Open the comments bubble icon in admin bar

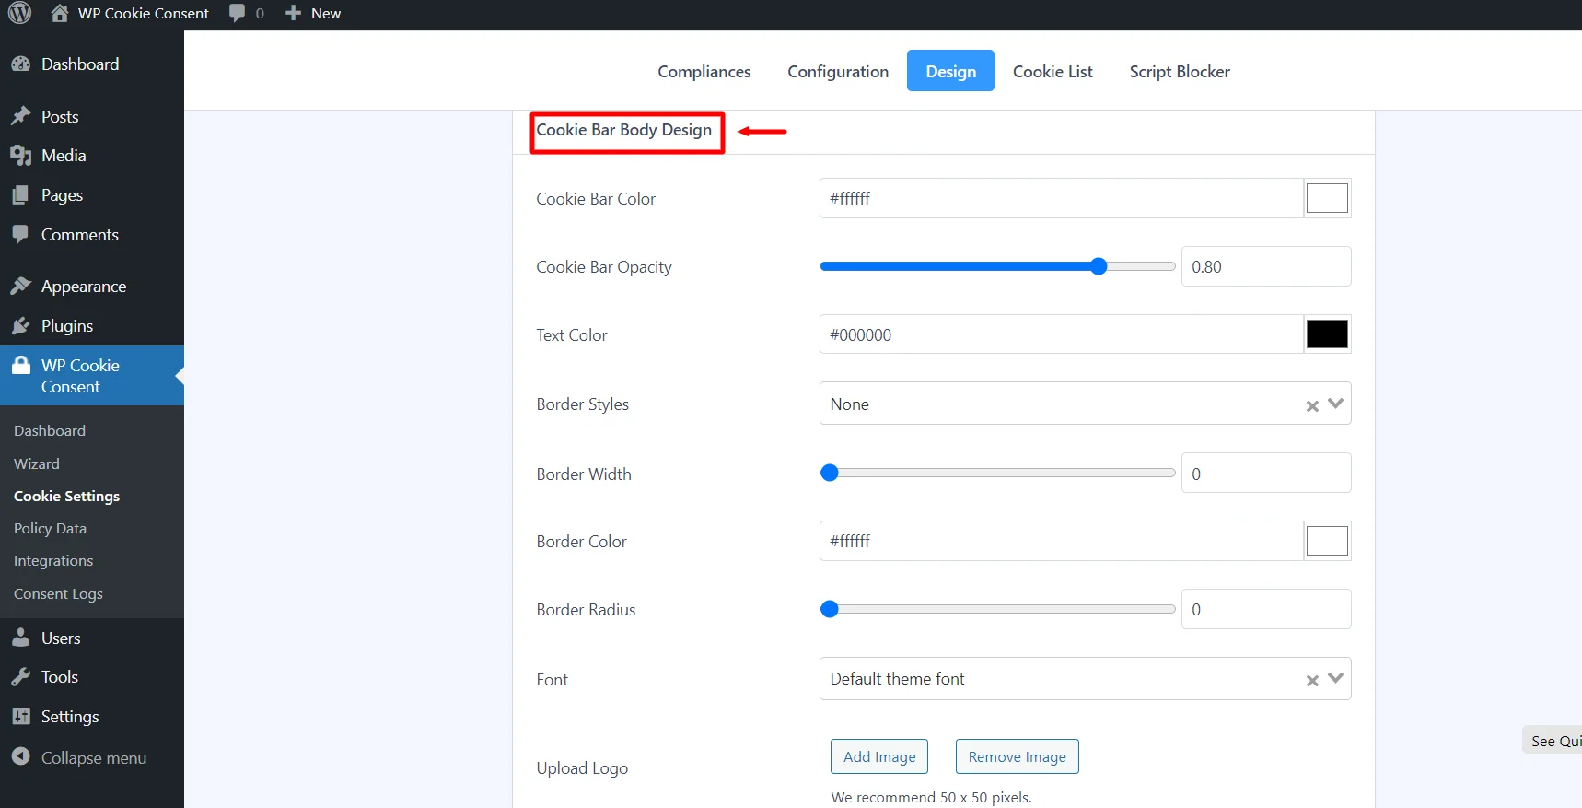click(237, 13)
